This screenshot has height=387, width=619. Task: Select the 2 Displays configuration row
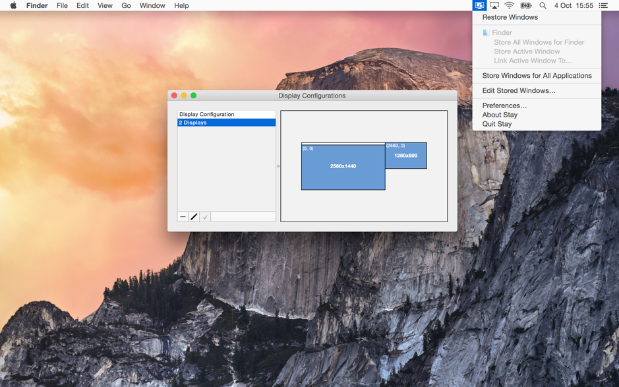[226, 123]
